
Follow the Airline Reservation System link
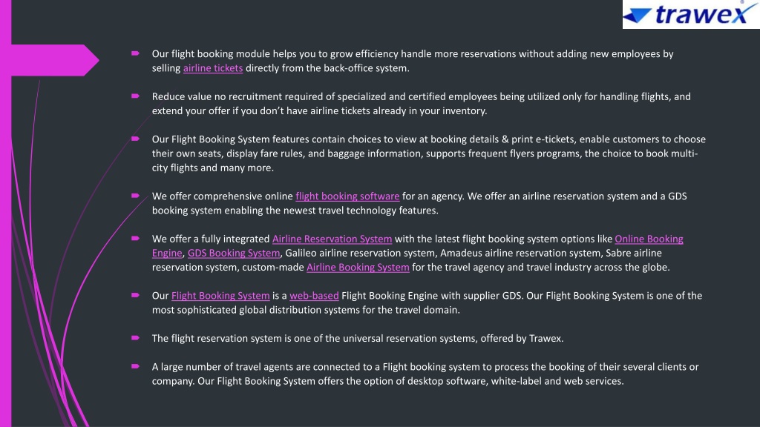(x=332, y=239)
